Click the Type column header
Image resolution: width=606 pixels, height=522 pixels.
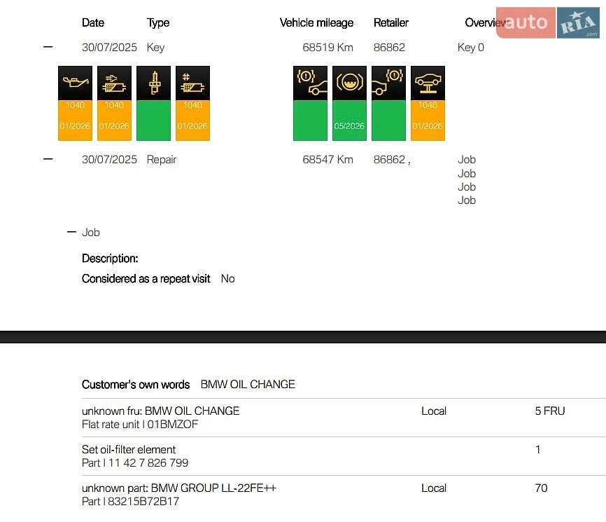click(x=158, y=23)
